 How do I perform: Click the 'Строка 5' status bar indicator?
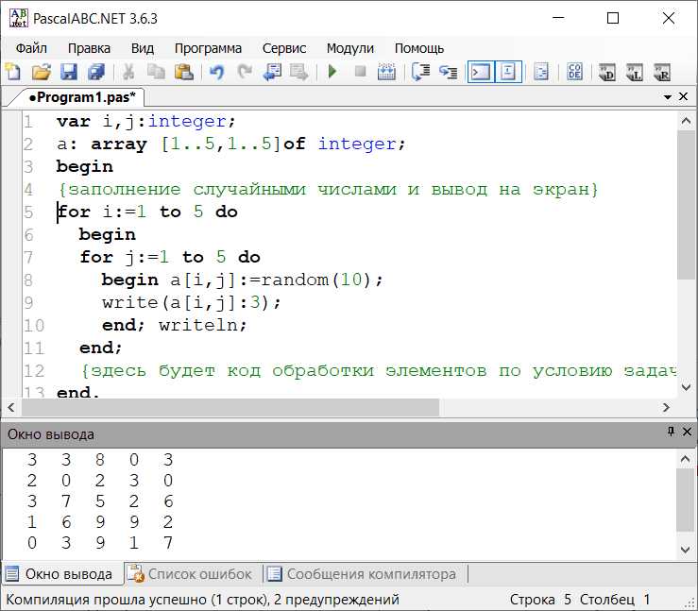click(x=540, y=600)
